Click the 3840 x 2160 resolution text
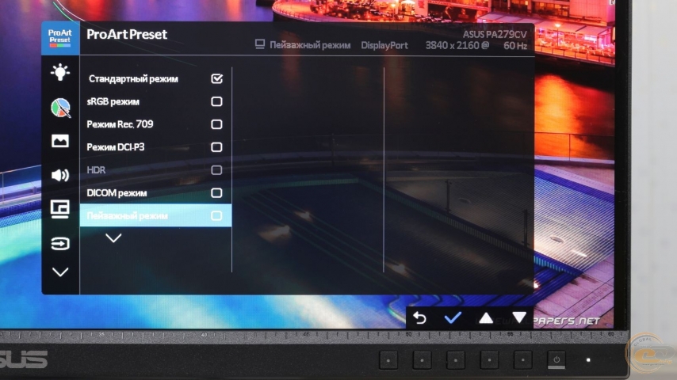The width and height of the screenshot is (677, 380). [453, 45]
